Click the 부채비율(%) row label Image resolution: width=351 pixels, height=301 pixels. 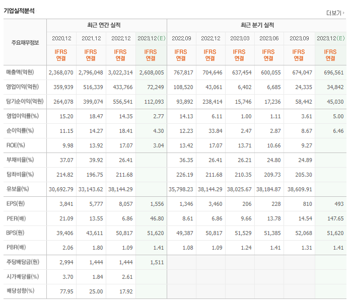coord(20,160)
